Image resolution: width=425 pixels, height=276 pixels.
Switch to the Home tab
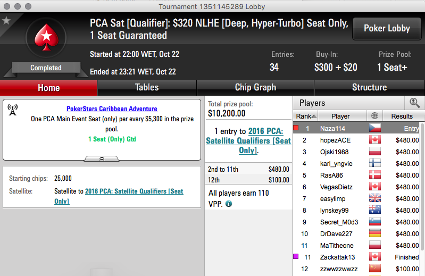[x=48, y=88]
